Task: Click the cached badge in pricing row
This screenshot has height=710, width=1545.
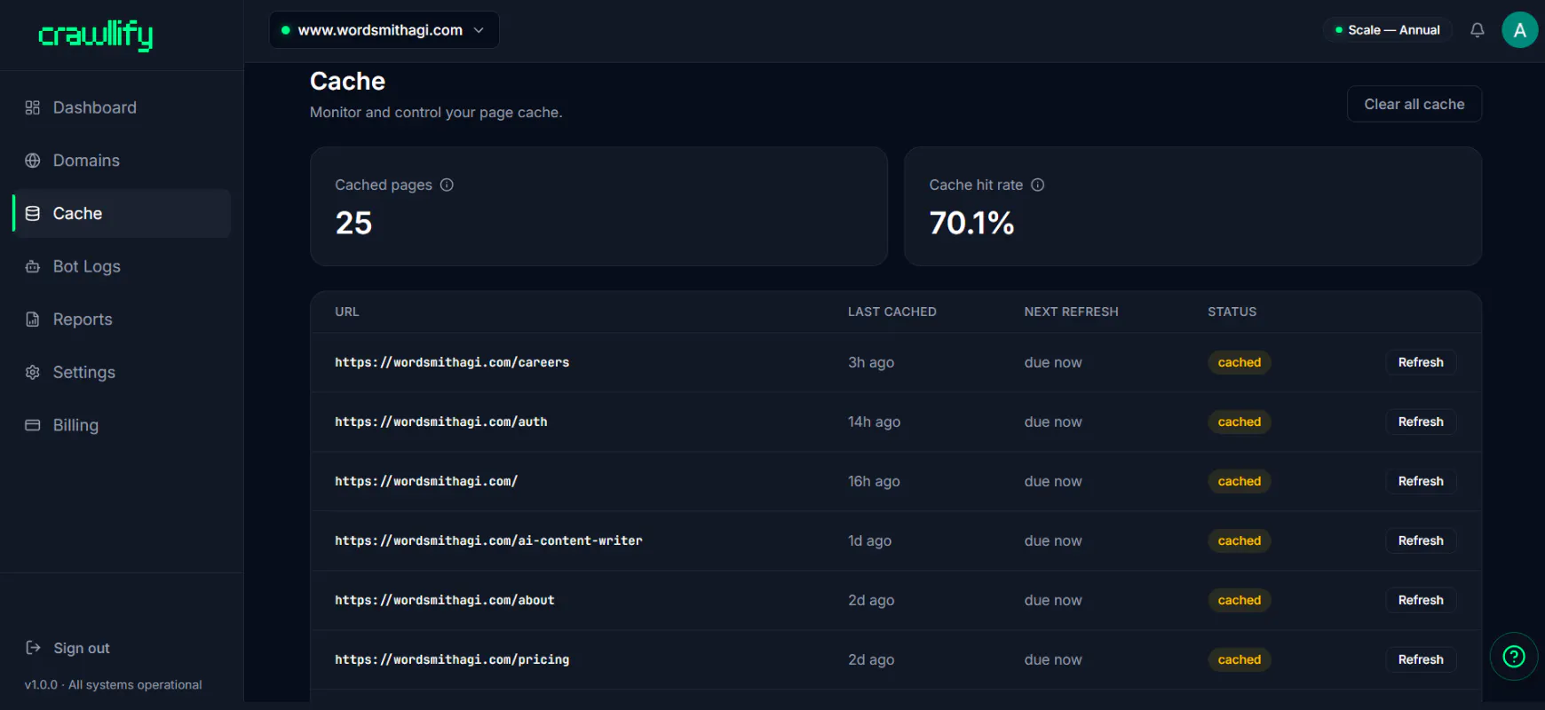Action: (x=1240, y=659)
